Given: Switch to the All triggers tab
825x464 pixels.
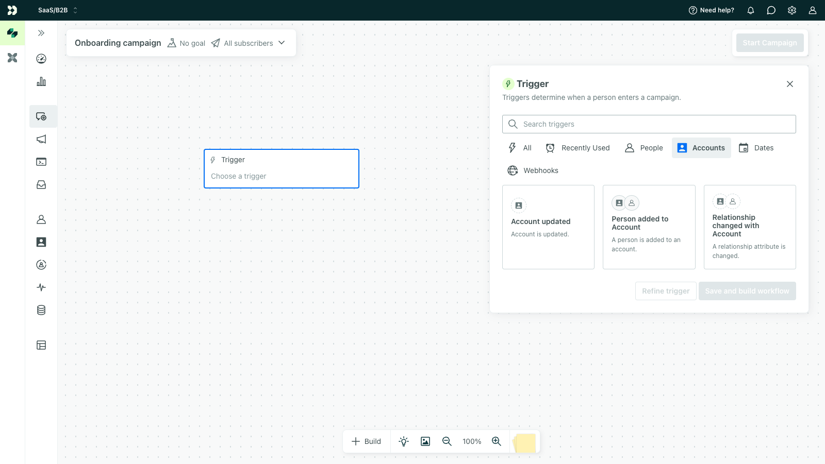Looking at the screenshot, I should (x=520, y=148).
